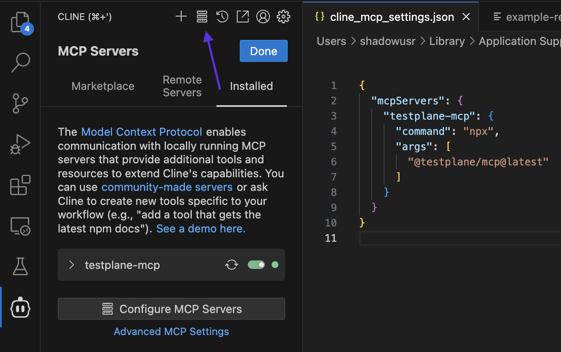The height and width of the screenshot is (352, 561).
Task: Open the Extensions view
Action: coord(20,185)
